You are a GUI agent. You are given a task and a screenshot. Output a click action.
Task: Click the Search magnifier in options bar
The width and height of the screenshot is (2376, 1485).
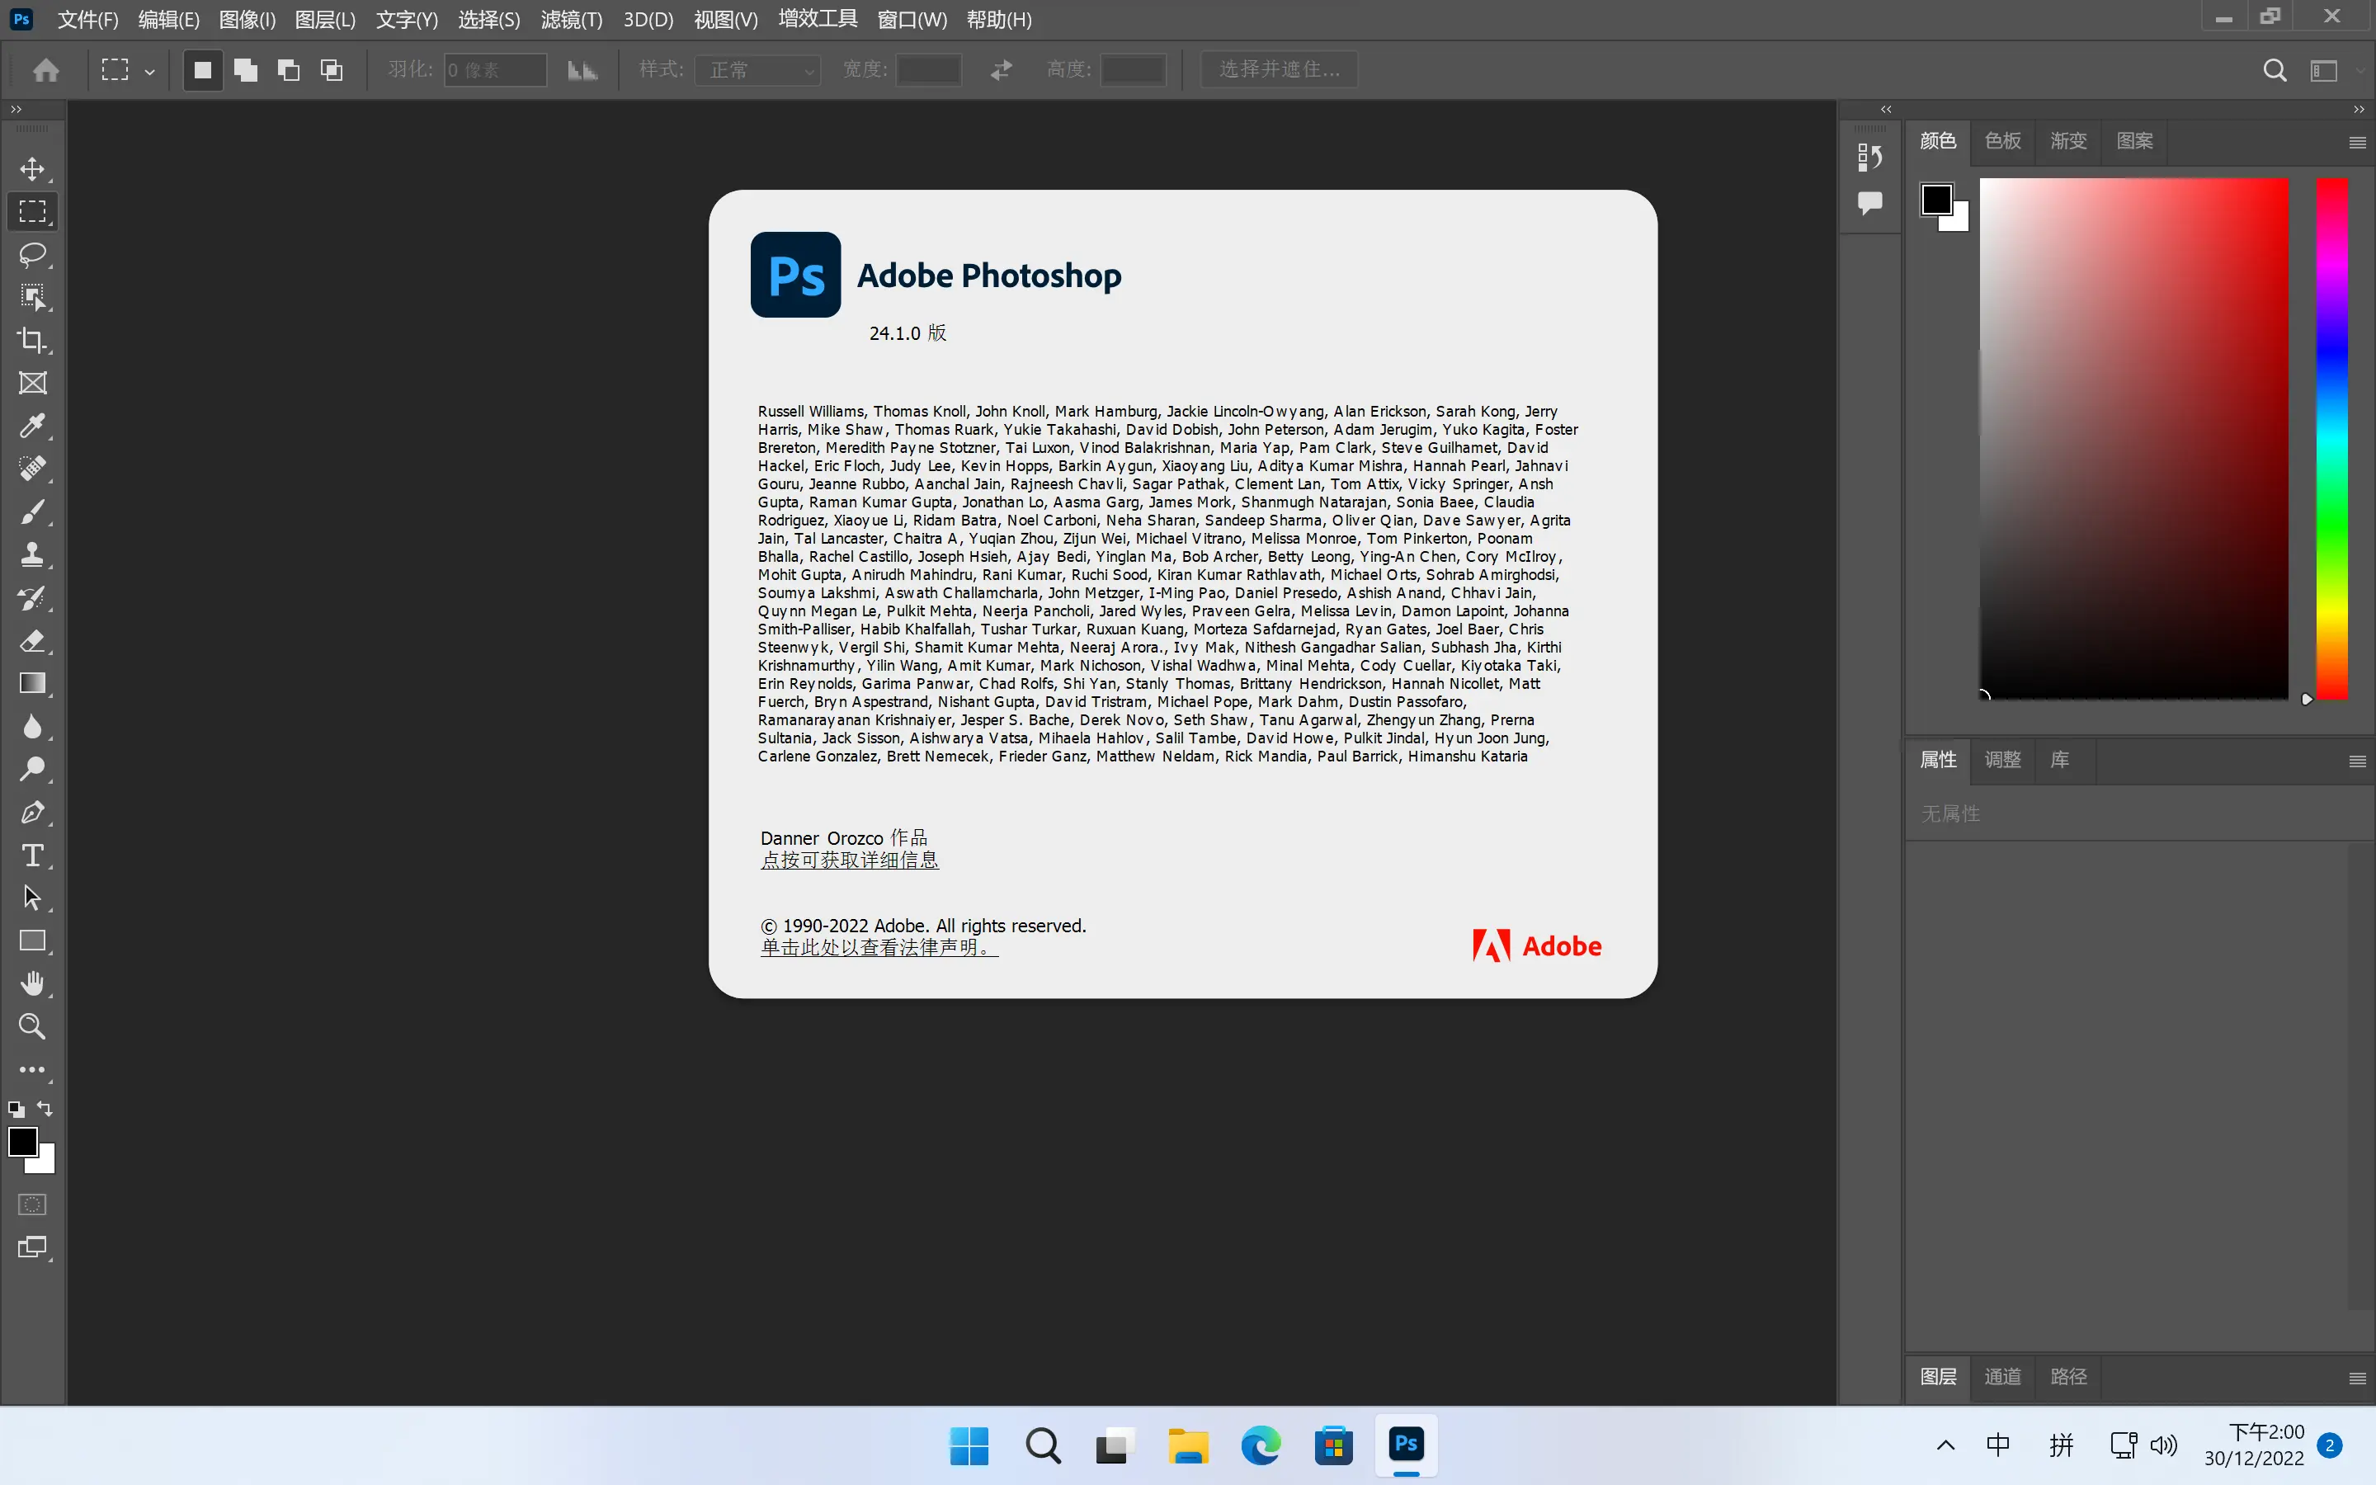tap(2275, 70)
